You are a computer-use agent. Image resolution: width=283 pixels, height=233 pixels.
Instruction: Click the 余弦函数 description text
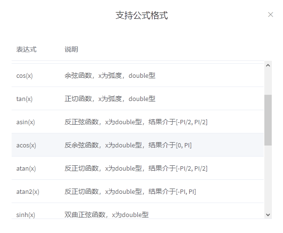click(x=110, y=75)
